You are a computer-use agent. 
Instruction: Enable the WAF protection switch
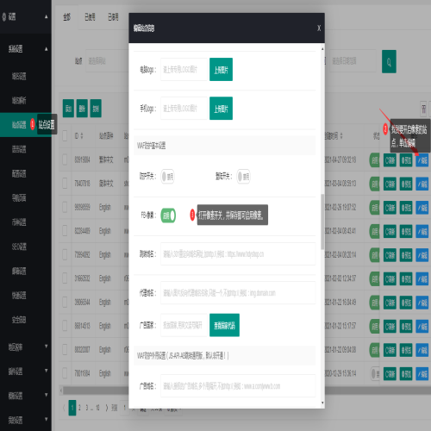coord(167,177)
